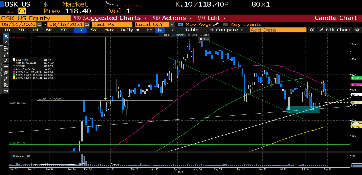Toggle Track crosshair mode
The width and height of the screenshot is (362, 175).
click(x=165, y=35)
